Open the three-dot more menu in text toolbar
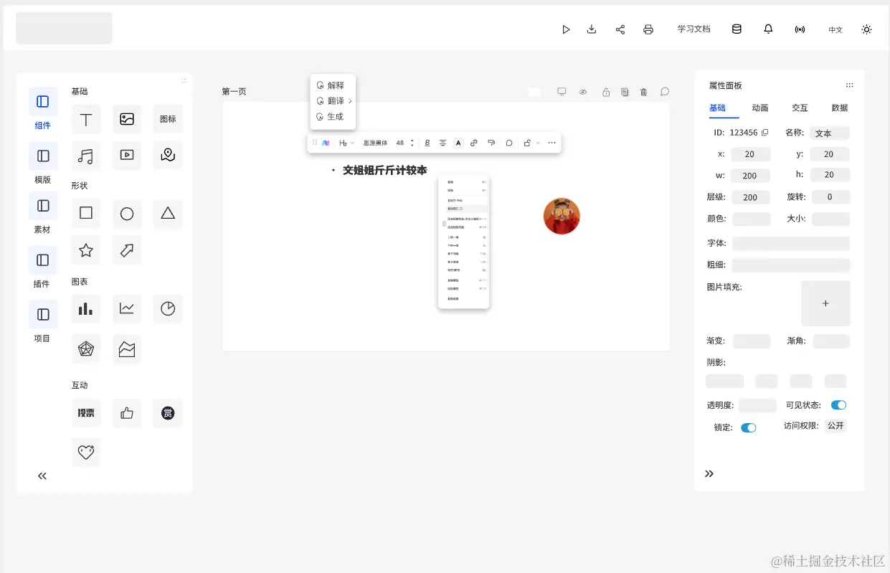The width and height of the screenshot is (890, 573). tap(551, 143)
